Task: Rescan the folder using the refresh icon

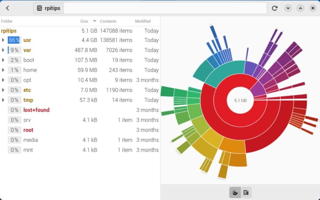Action: pos(274,8)
